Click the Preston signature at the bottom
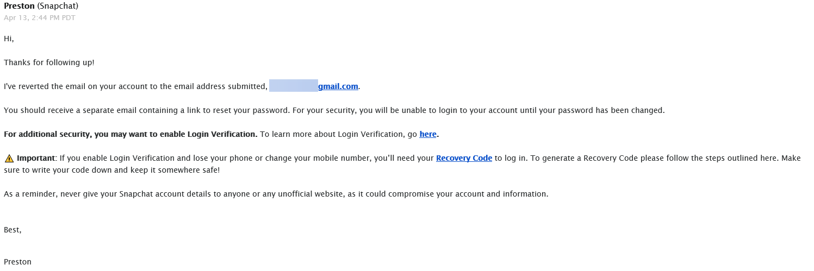The width and height of the screenshot is (814, 271). pyautogui.click(x=17, y=262)
